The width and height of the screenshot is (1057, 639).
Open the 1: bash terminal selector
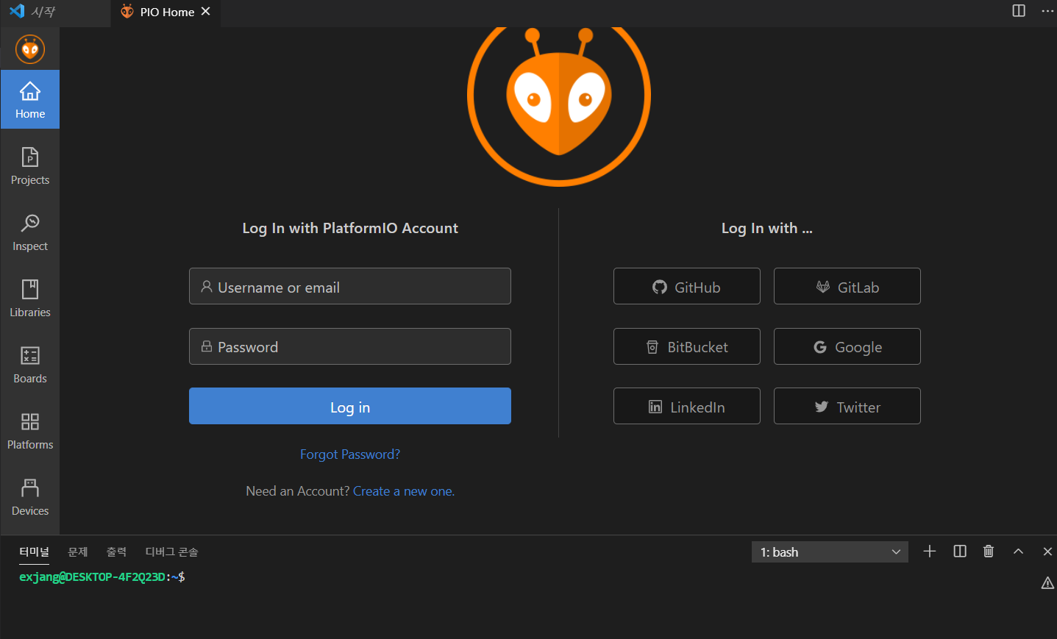(x=829, y=551)
